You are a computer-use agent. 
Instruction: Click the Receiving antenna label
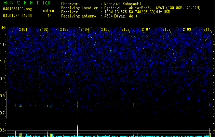pos(79,16)
